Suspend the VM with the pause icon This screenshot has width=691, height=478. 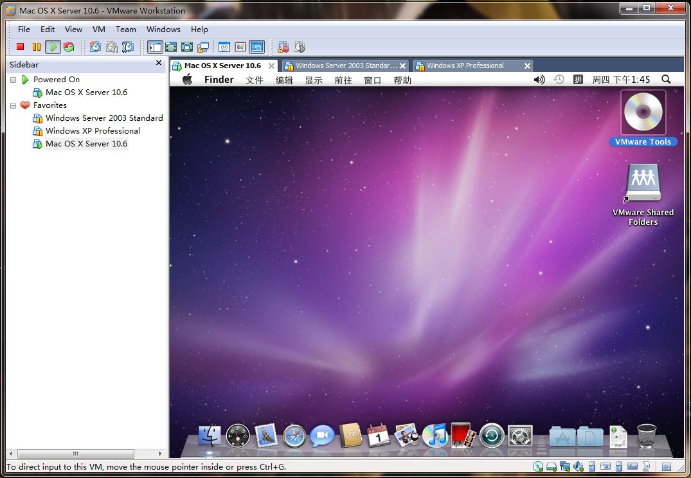coord(37,47)
